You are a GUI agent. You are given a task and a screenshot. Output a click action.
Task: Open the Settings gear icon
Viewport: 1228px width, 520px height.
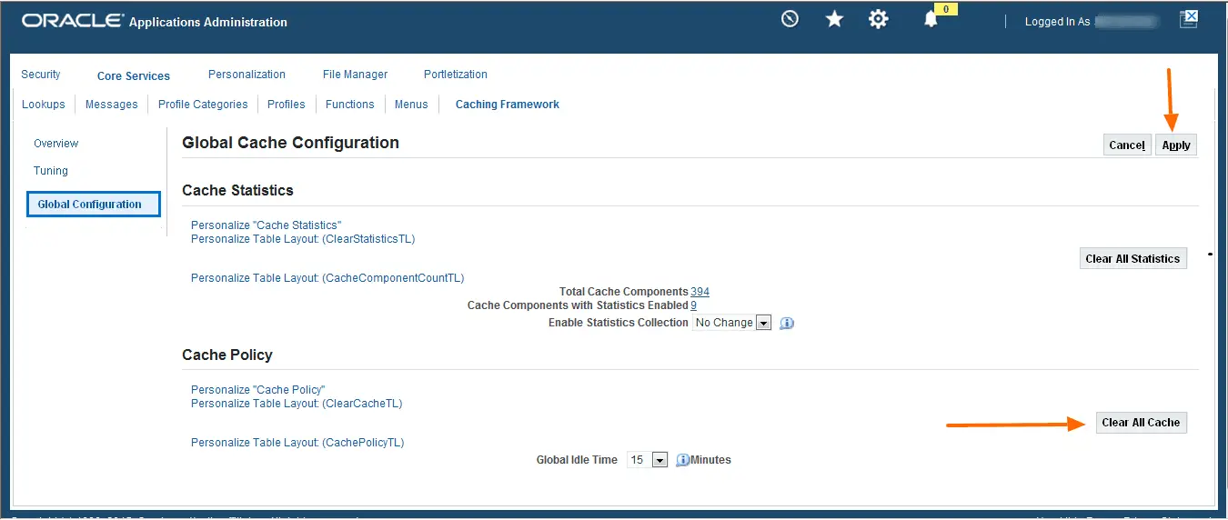(878, 19)
